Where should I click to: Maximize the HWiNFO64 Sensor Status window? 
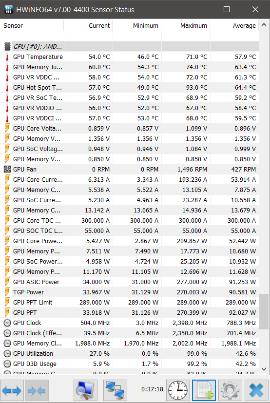tap(227, 10)
